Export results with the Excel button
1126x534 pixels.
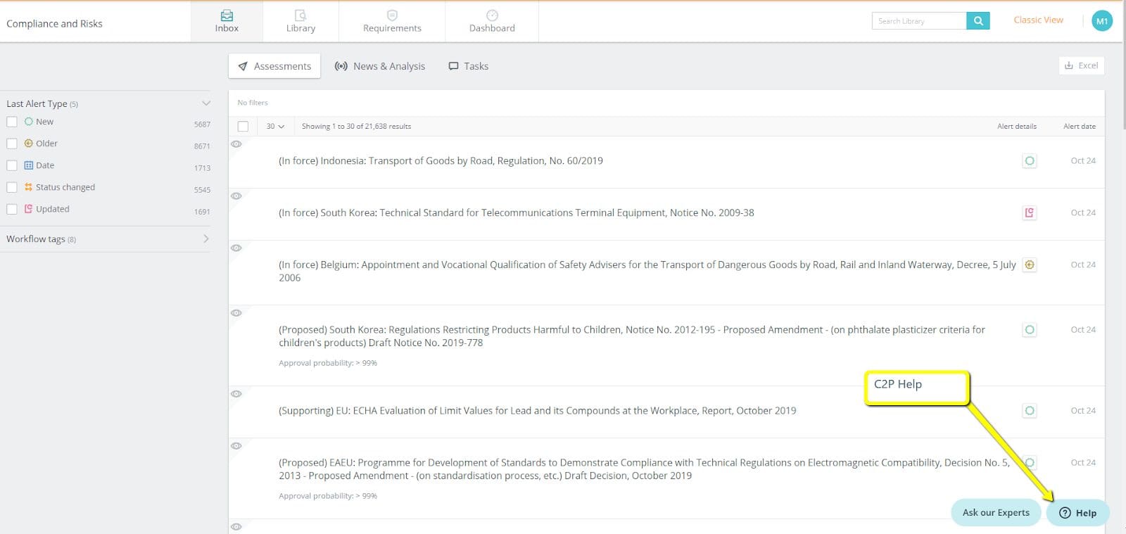click(1081, 65)
